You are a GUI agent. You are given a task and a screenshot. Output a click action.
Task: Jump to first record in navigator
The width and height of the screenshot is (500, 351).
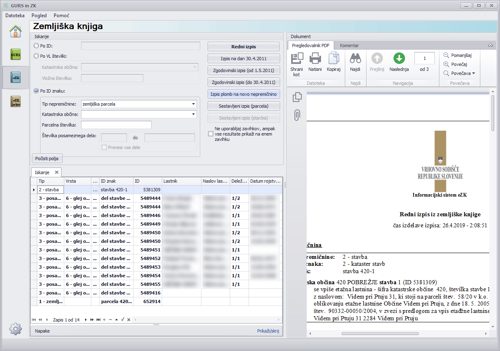pos(34,319)
